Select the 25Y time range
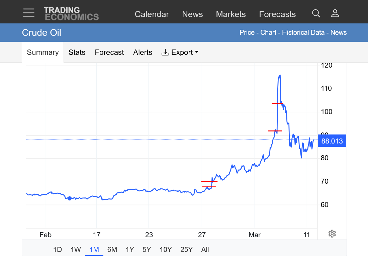 tap(186, 250)
